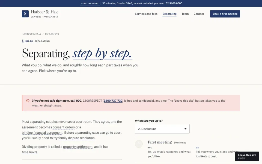The image size is (262, 164).
Task: Open the Team page from navigation
Action: [x=185, y=14]
